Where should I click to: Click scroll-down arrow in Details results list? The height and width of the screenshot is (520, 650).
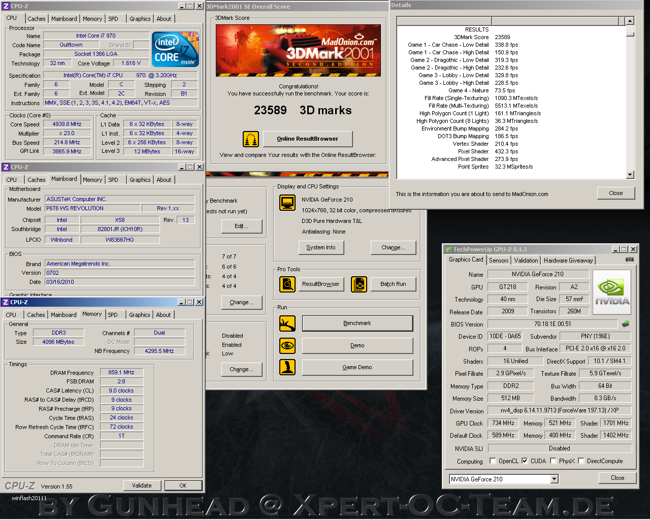tap(630, 175)
